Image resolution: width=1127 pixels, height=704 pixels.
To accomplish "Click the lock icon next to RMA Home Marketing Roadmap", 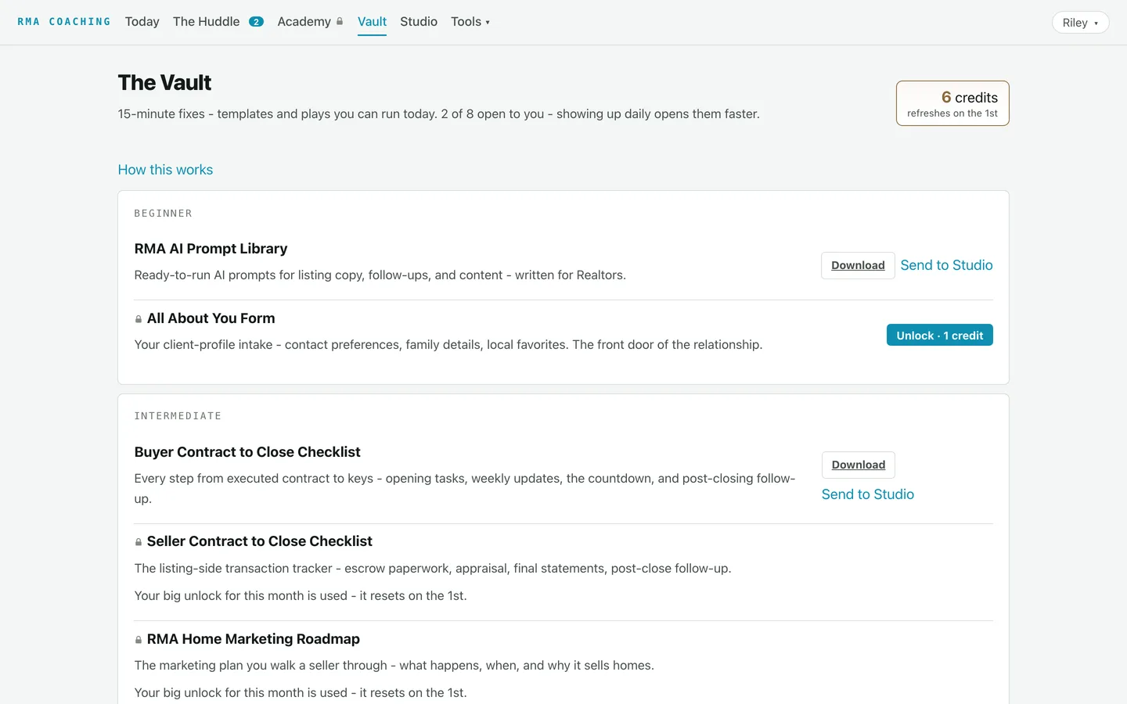I will pos(139,640).
